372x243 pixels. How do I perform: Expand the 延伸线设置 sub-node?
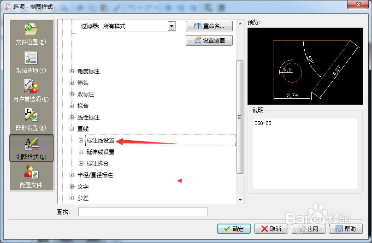81,152
